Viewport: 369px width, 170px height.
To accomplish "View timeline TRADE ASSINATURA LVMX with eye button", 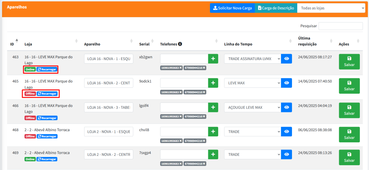I will (x=286, y=59).
